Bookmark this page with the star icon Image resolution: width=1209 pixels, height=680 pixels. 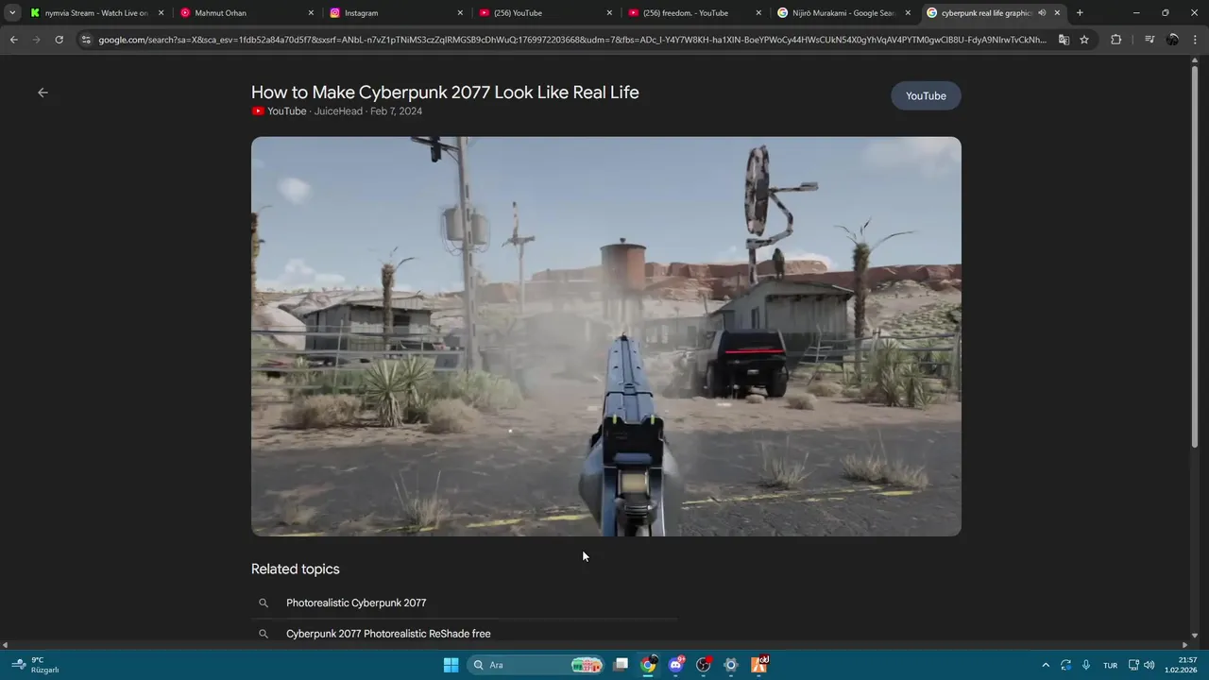[1084, 40]
